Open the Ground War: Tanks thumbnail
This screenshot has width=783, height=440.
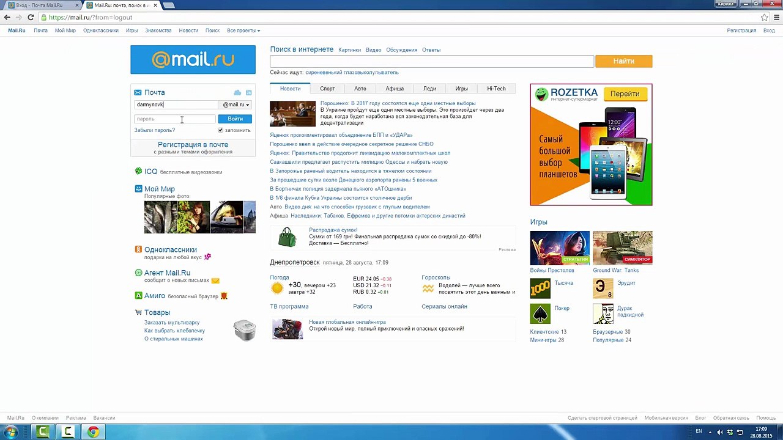622,248
